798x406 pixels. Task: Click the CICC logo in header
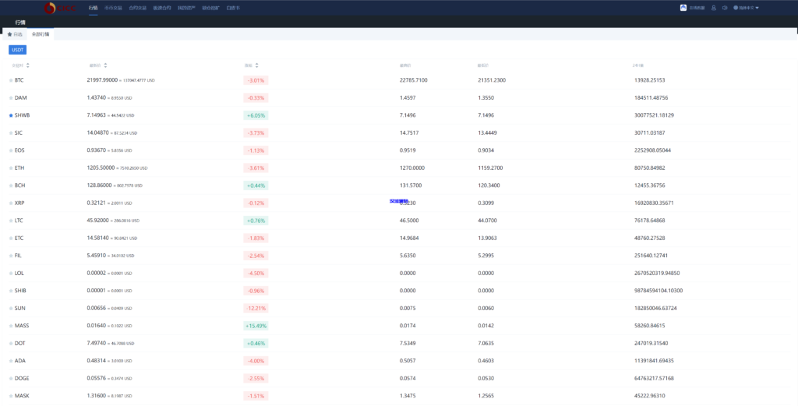tap(59, 8)
